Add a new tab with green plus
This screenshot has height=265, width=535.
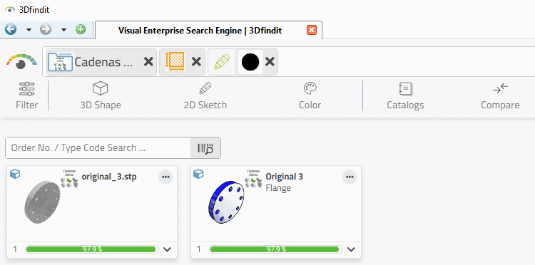(81, 30)
